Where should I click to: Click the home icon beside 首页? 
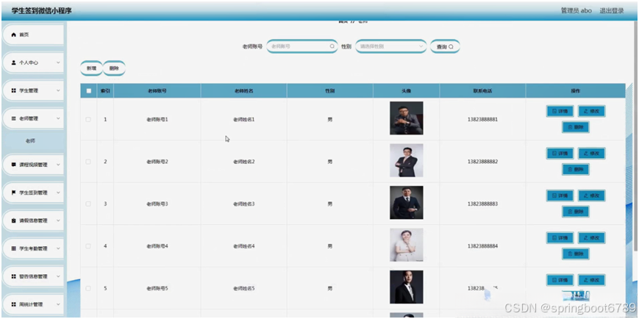[13, 35]
